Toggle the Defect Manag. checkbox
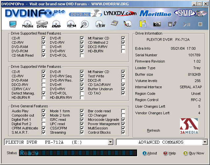The image size is (210, 165). click(44, 93)
